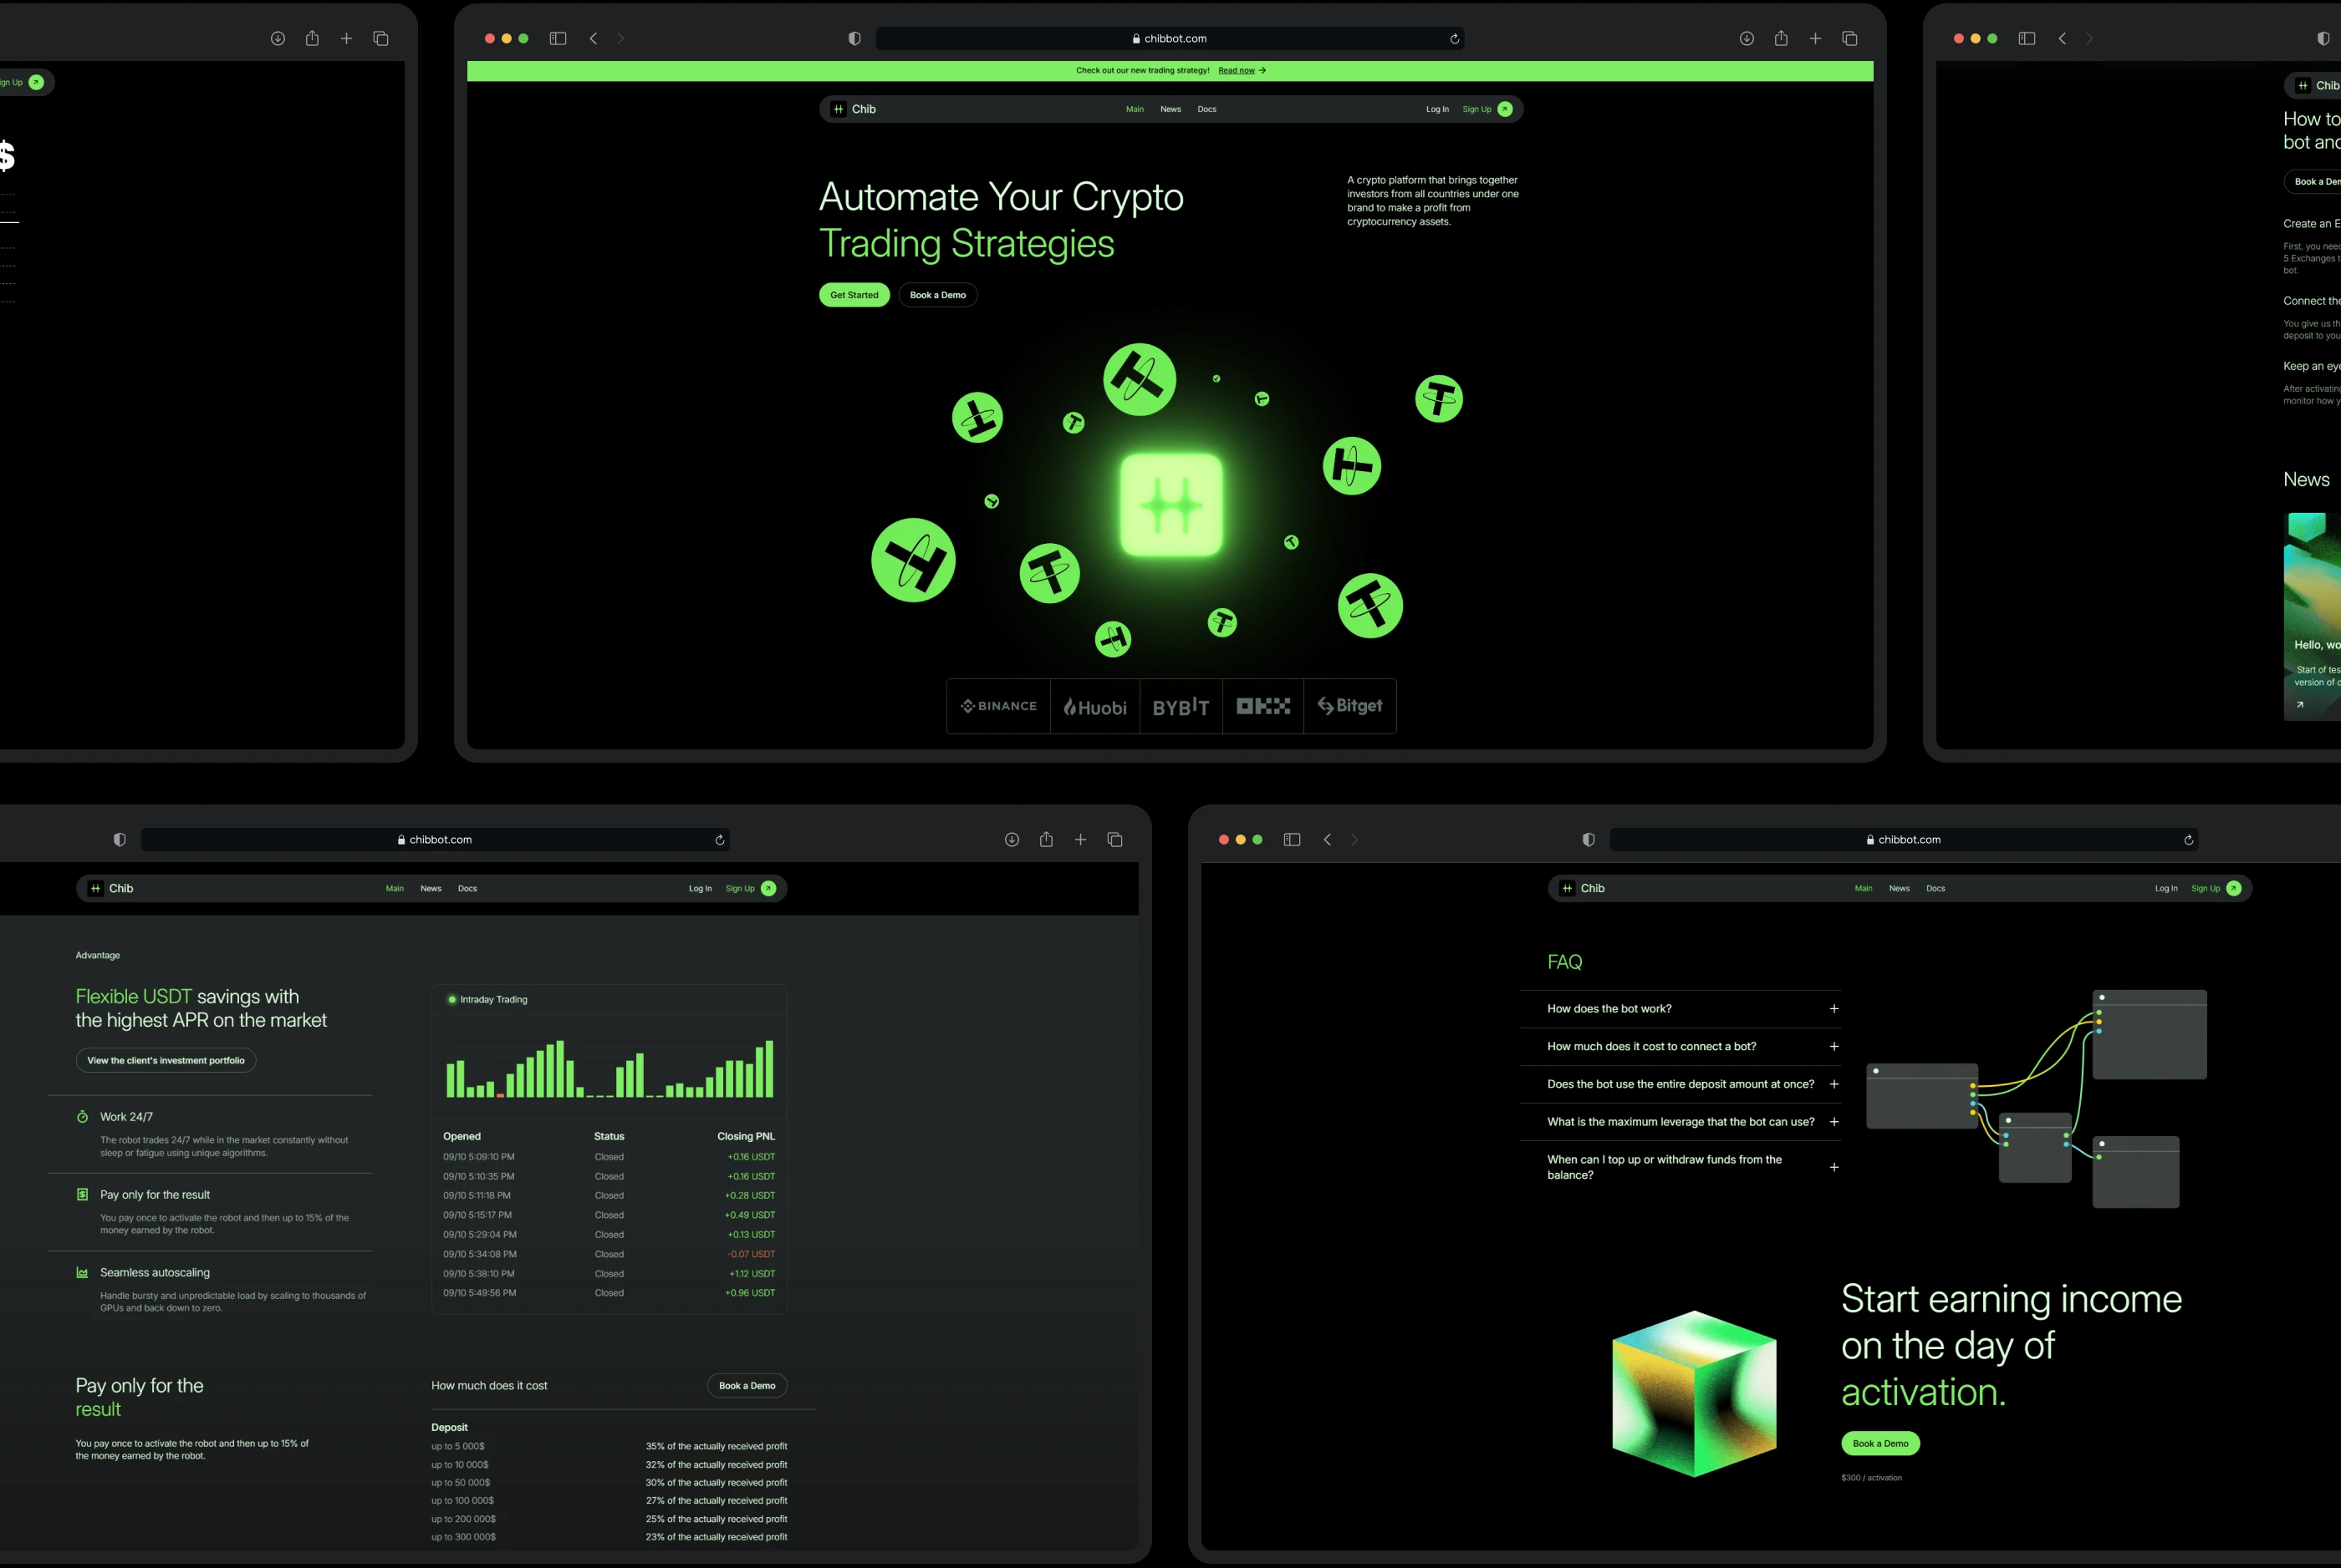Expand the top up or withdraw funds question
Viewport: 2341px width, 1568px height.
[x=1834, y=1167]
